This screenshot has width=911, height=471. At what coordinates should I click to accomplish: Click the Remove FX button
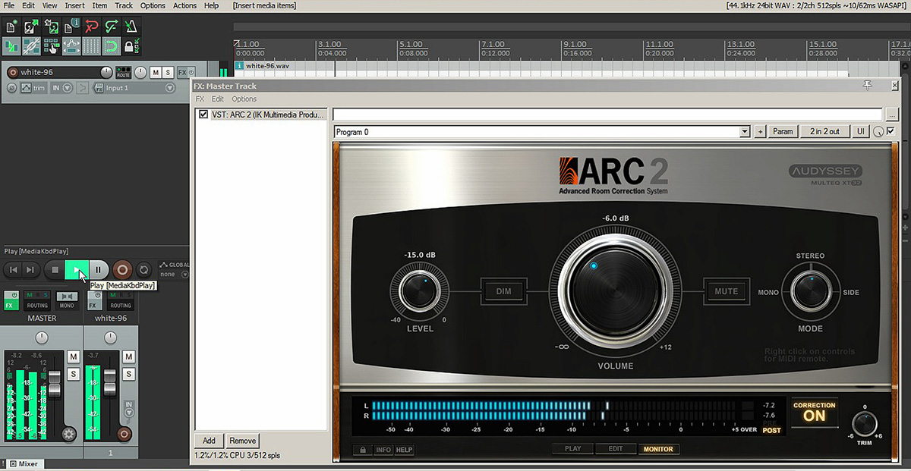click(242, 441)
